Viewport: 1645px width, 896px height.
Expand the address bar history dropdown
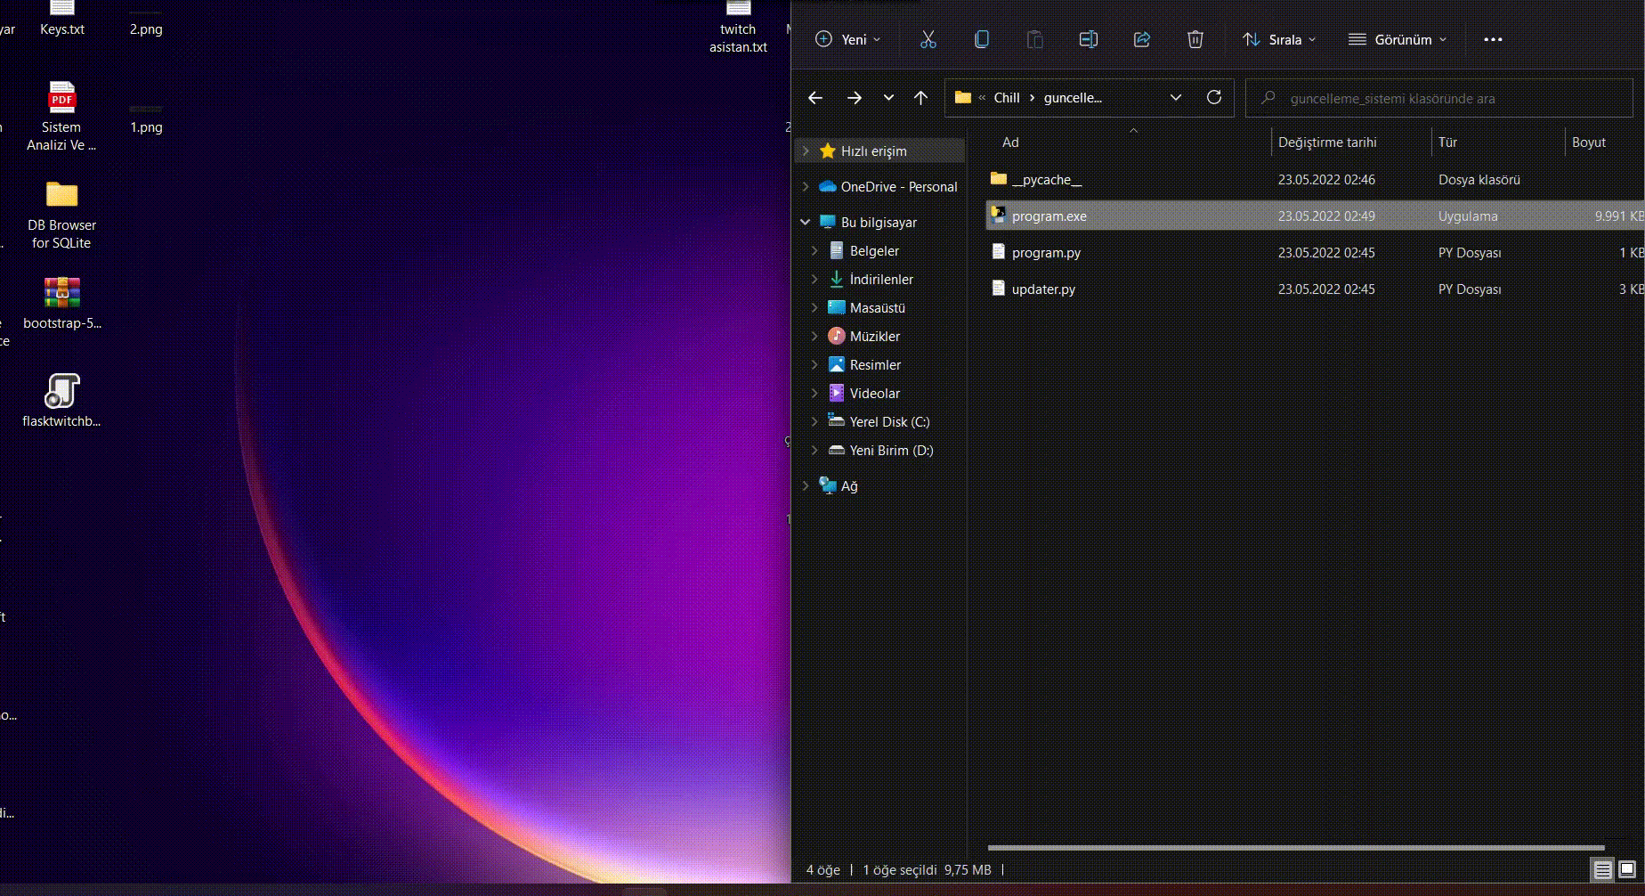pos(1176,98)
